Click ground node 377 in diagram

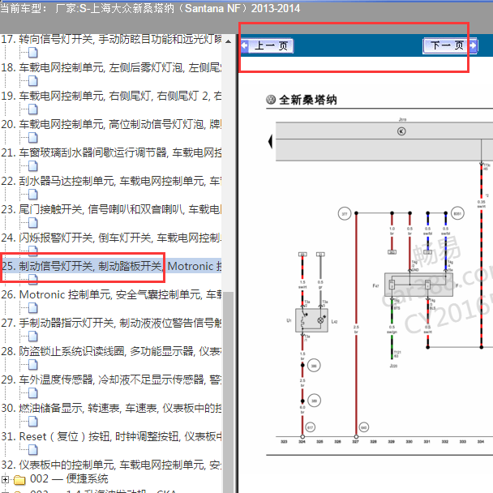tap(345, 214)
